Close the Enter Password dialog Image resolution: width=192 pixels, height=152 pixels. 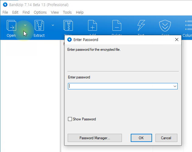coord(176,40)
